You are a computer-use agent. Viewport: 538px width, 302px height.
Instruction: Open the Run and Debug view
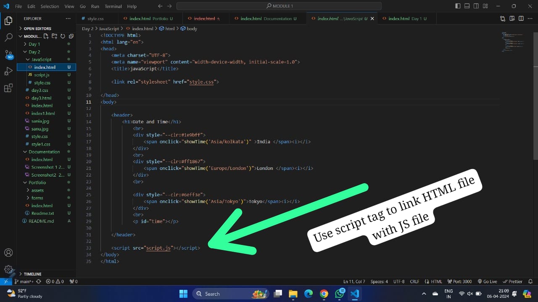pyautogui.click(x=8, y=71)
